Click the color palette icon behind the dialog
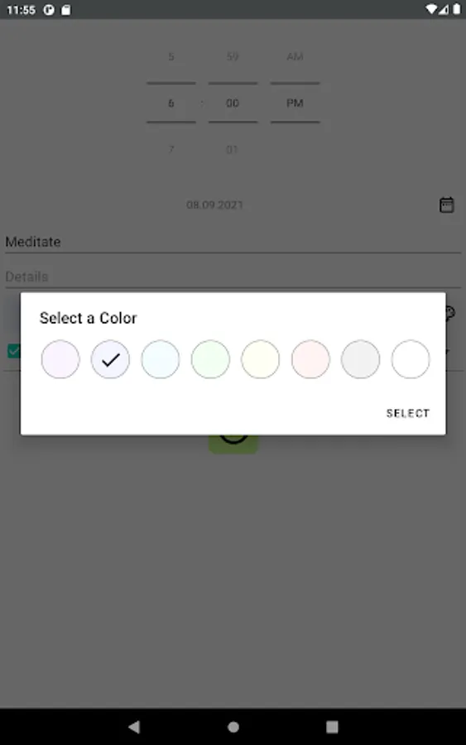Screen dimensions: 466x745 coord(449,313)
